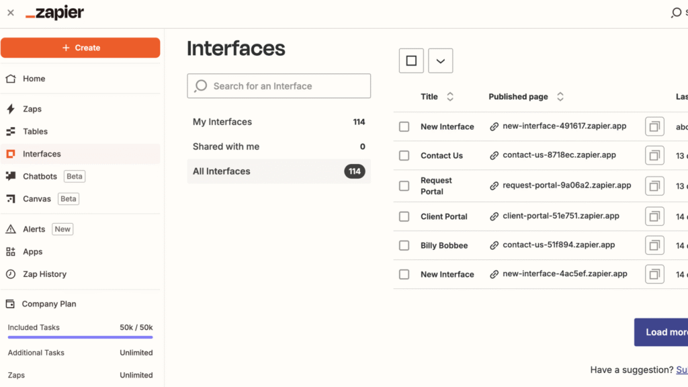Open Zaps from the sidebar
Image resolution: width=688 pixels, height=387 pixels.
click(x=81, y=109)
